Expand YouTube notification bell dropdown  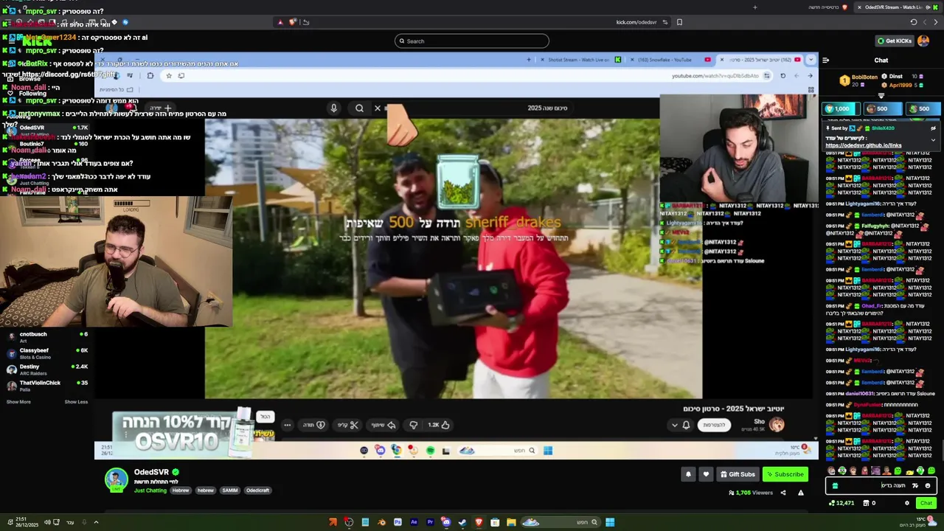[674, 425]
